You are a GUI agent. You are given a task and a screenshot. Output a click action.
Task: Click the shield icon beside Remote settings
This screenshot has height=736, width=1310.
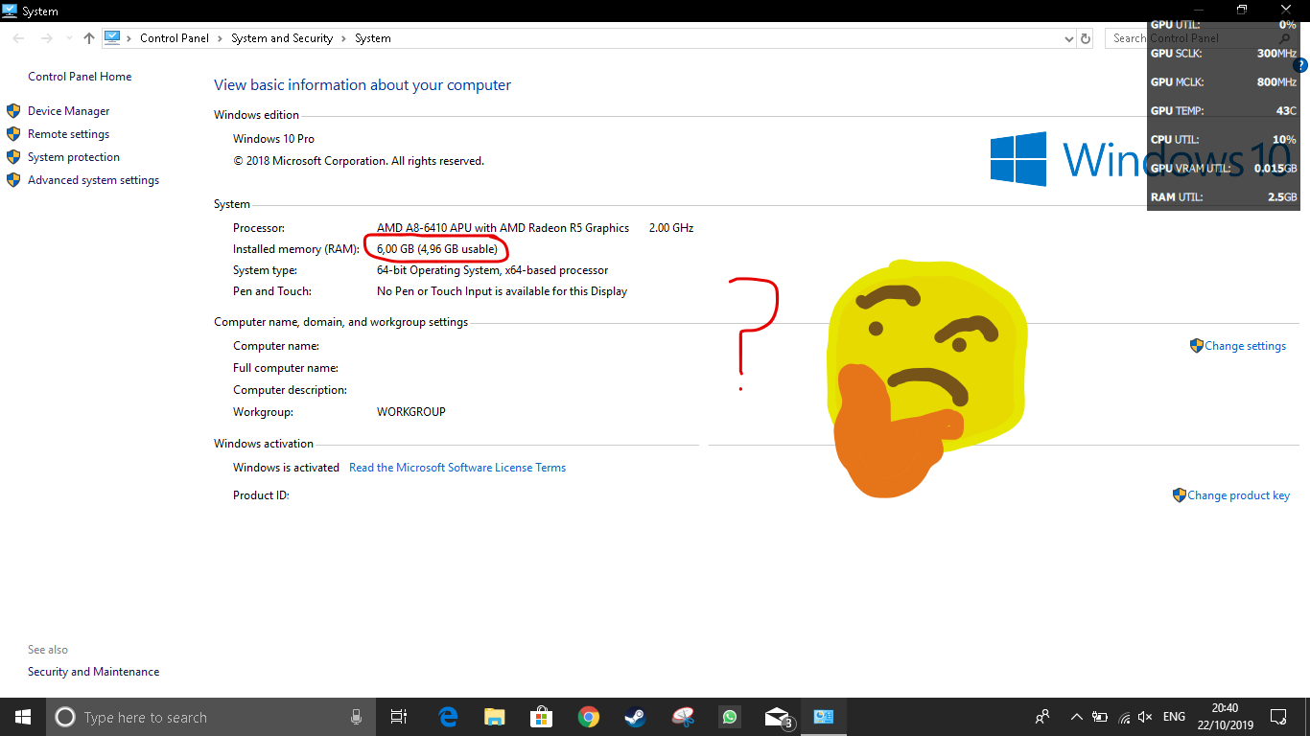click(13, 134)
